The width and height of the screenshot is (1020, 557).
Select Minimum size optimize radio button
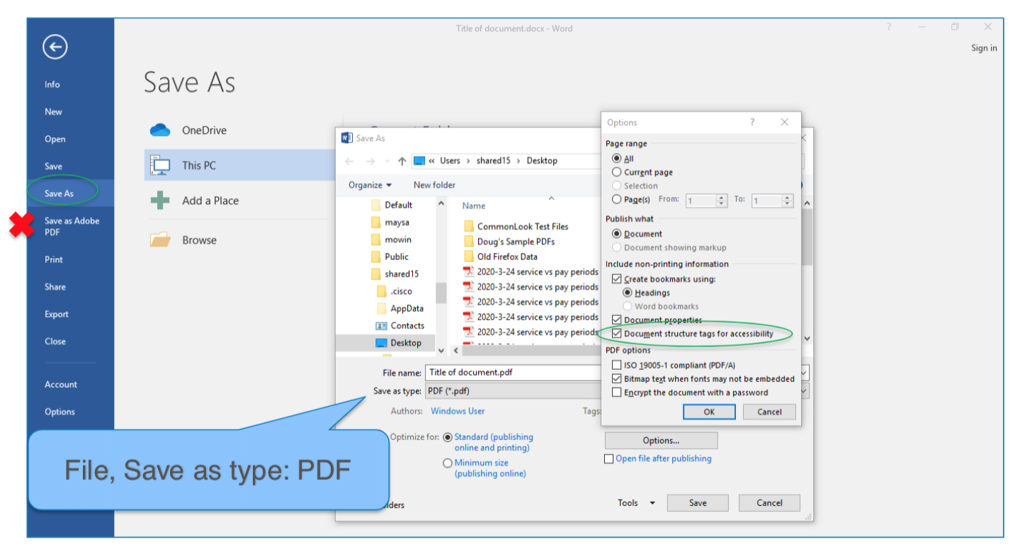pyautogui.click(x=448, y=463)
